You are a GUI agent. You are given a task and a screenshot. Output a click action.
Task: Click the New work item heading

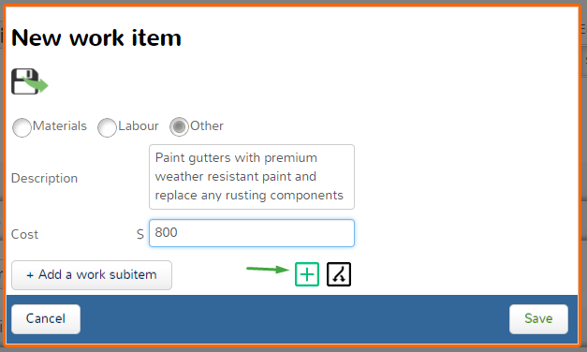[x=96, y=37]
